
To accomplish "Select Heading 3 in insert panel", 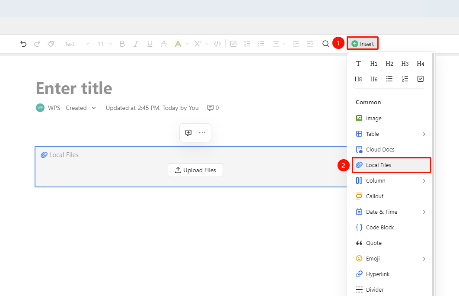I will [405, 64].
